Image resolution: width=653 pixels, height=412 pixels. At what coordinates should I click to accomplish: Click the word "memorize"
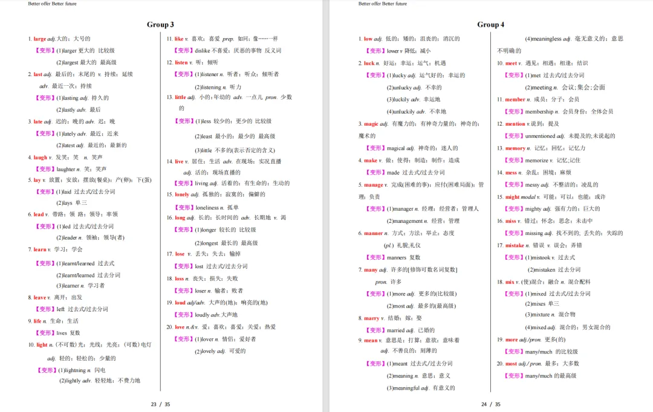536,160
